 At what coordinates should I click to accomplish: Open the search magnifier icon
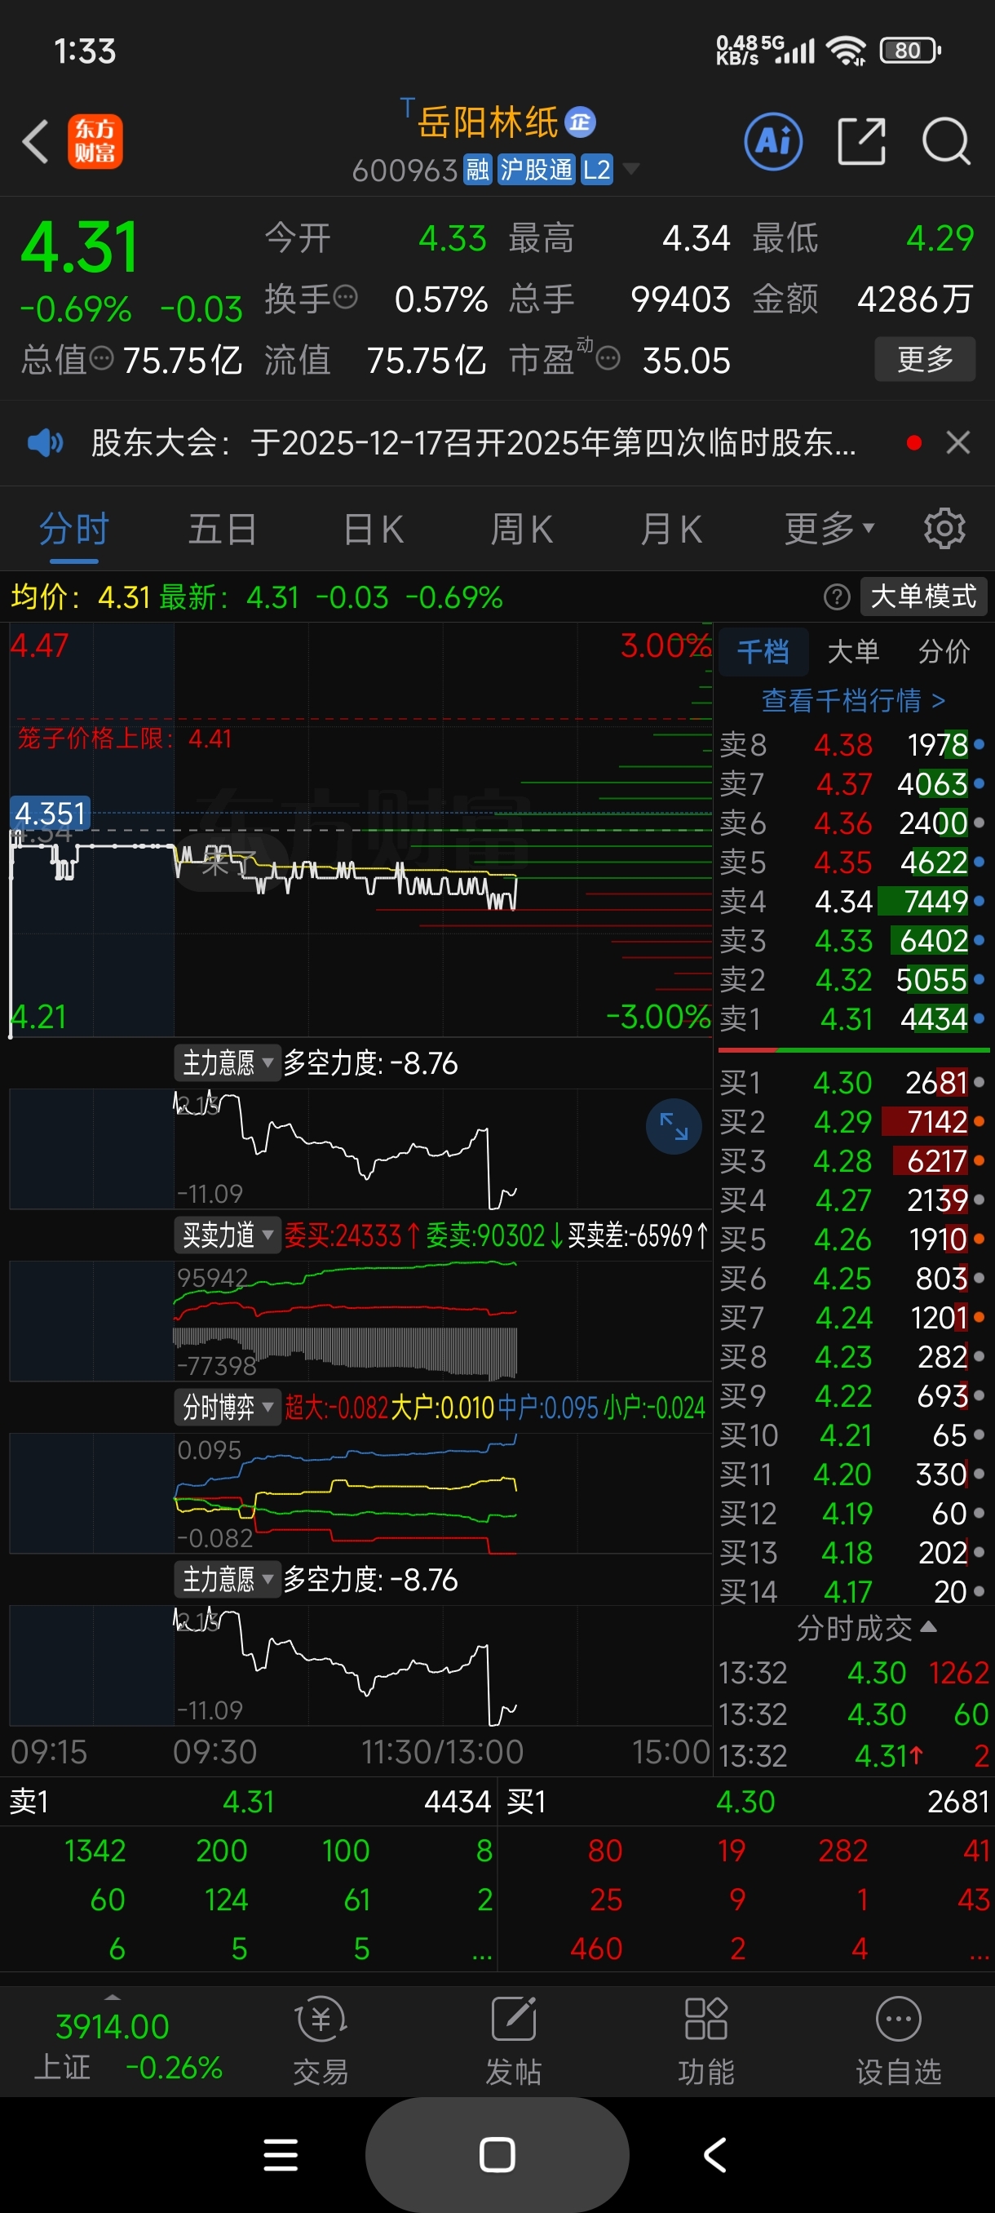[x=946, y=141]
